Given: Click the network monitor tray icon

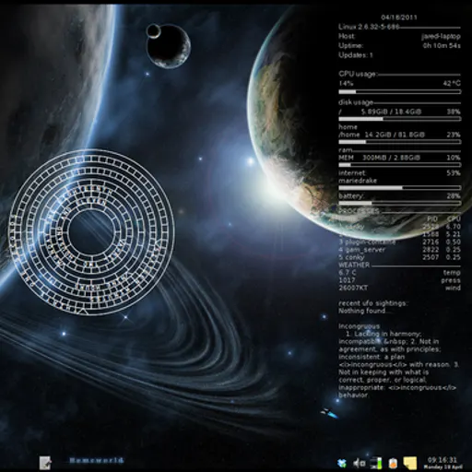Looking at the screenshot, I should [377, 463].
